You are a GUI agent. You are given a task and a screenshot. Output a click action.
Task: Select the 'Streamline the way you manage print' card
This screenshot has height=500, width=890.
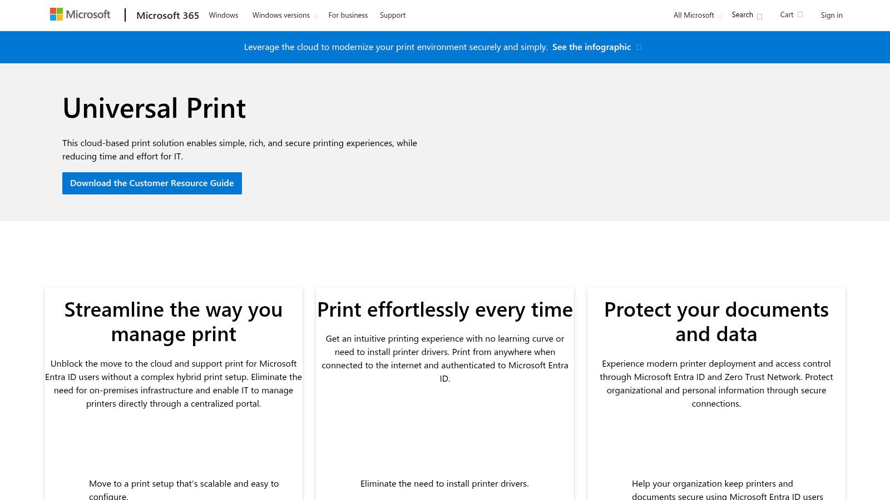point(173,389)
